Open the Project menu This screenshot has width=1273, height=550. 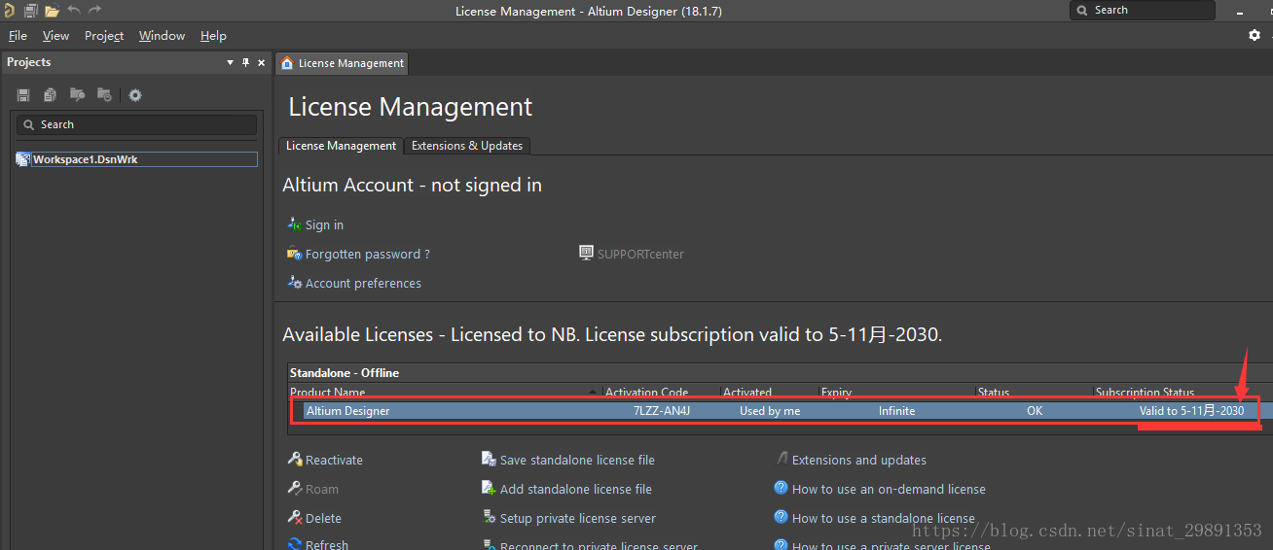pyautogui.click(x=104, y=36)
